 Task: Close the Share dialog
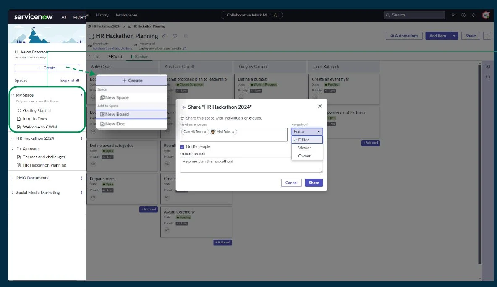(x=320, y=106)
